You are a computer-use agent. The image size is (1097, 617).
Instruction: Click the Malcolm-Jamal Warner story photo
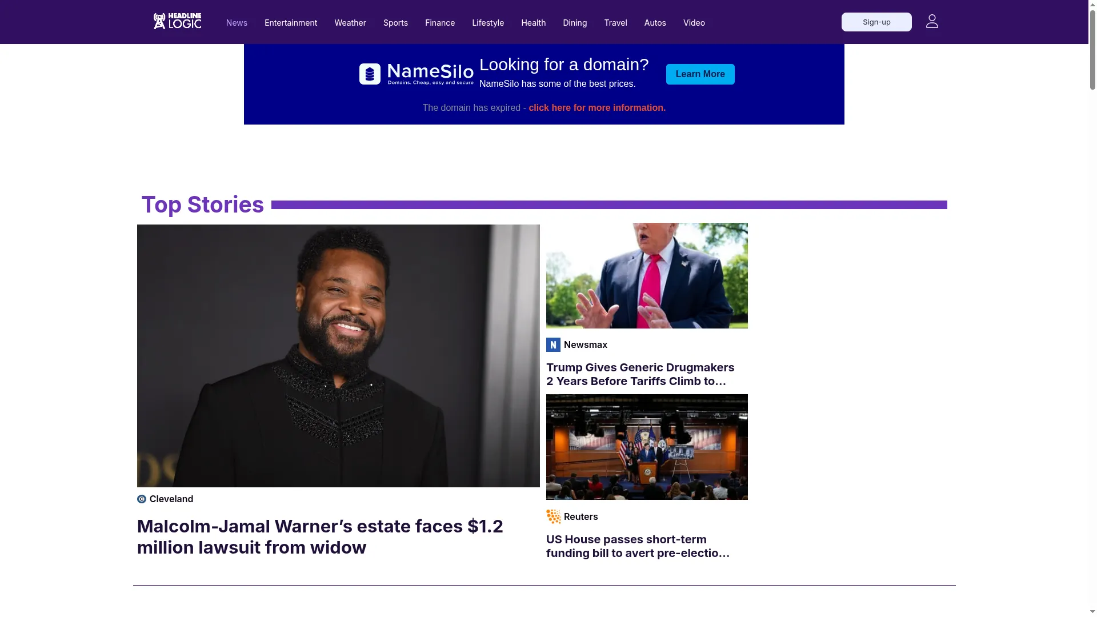(x=338, y=356)
